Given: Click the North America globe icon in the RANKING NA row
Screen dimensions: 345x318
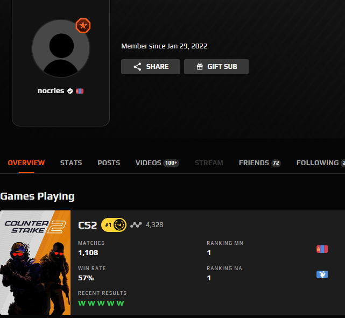Looking at the screenshot, I should [x=322, y=274].
